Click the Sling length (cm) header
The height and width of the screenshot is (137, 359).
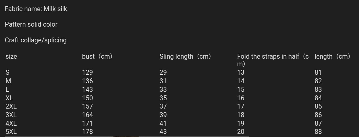coord(185,56)
